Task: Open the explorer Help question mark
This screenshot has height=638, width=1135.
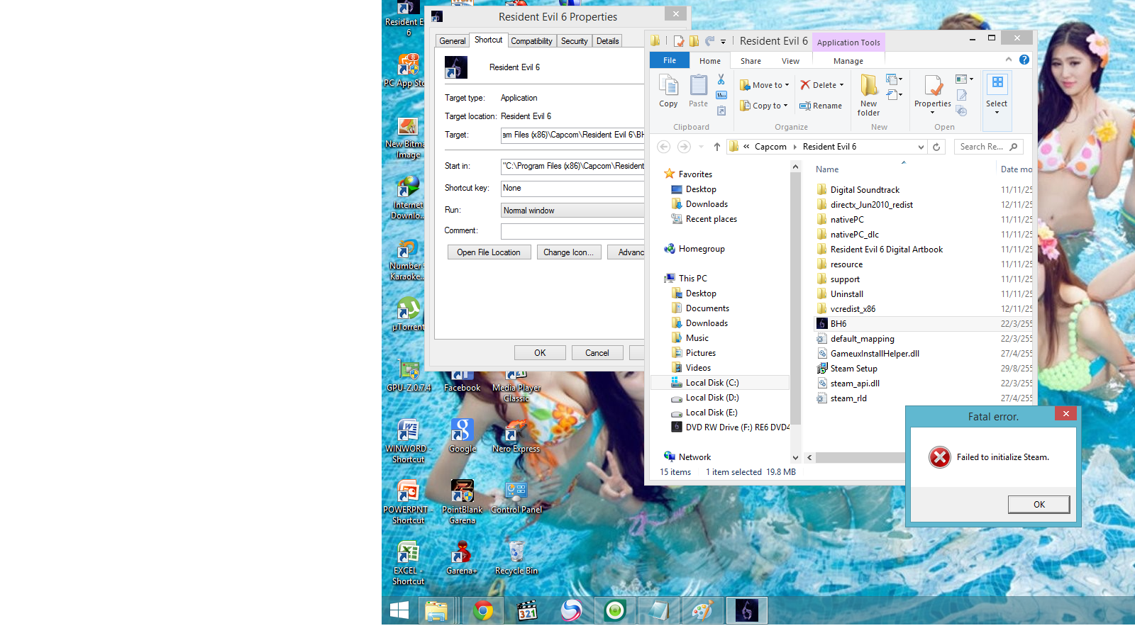Action: [1024, 60]
